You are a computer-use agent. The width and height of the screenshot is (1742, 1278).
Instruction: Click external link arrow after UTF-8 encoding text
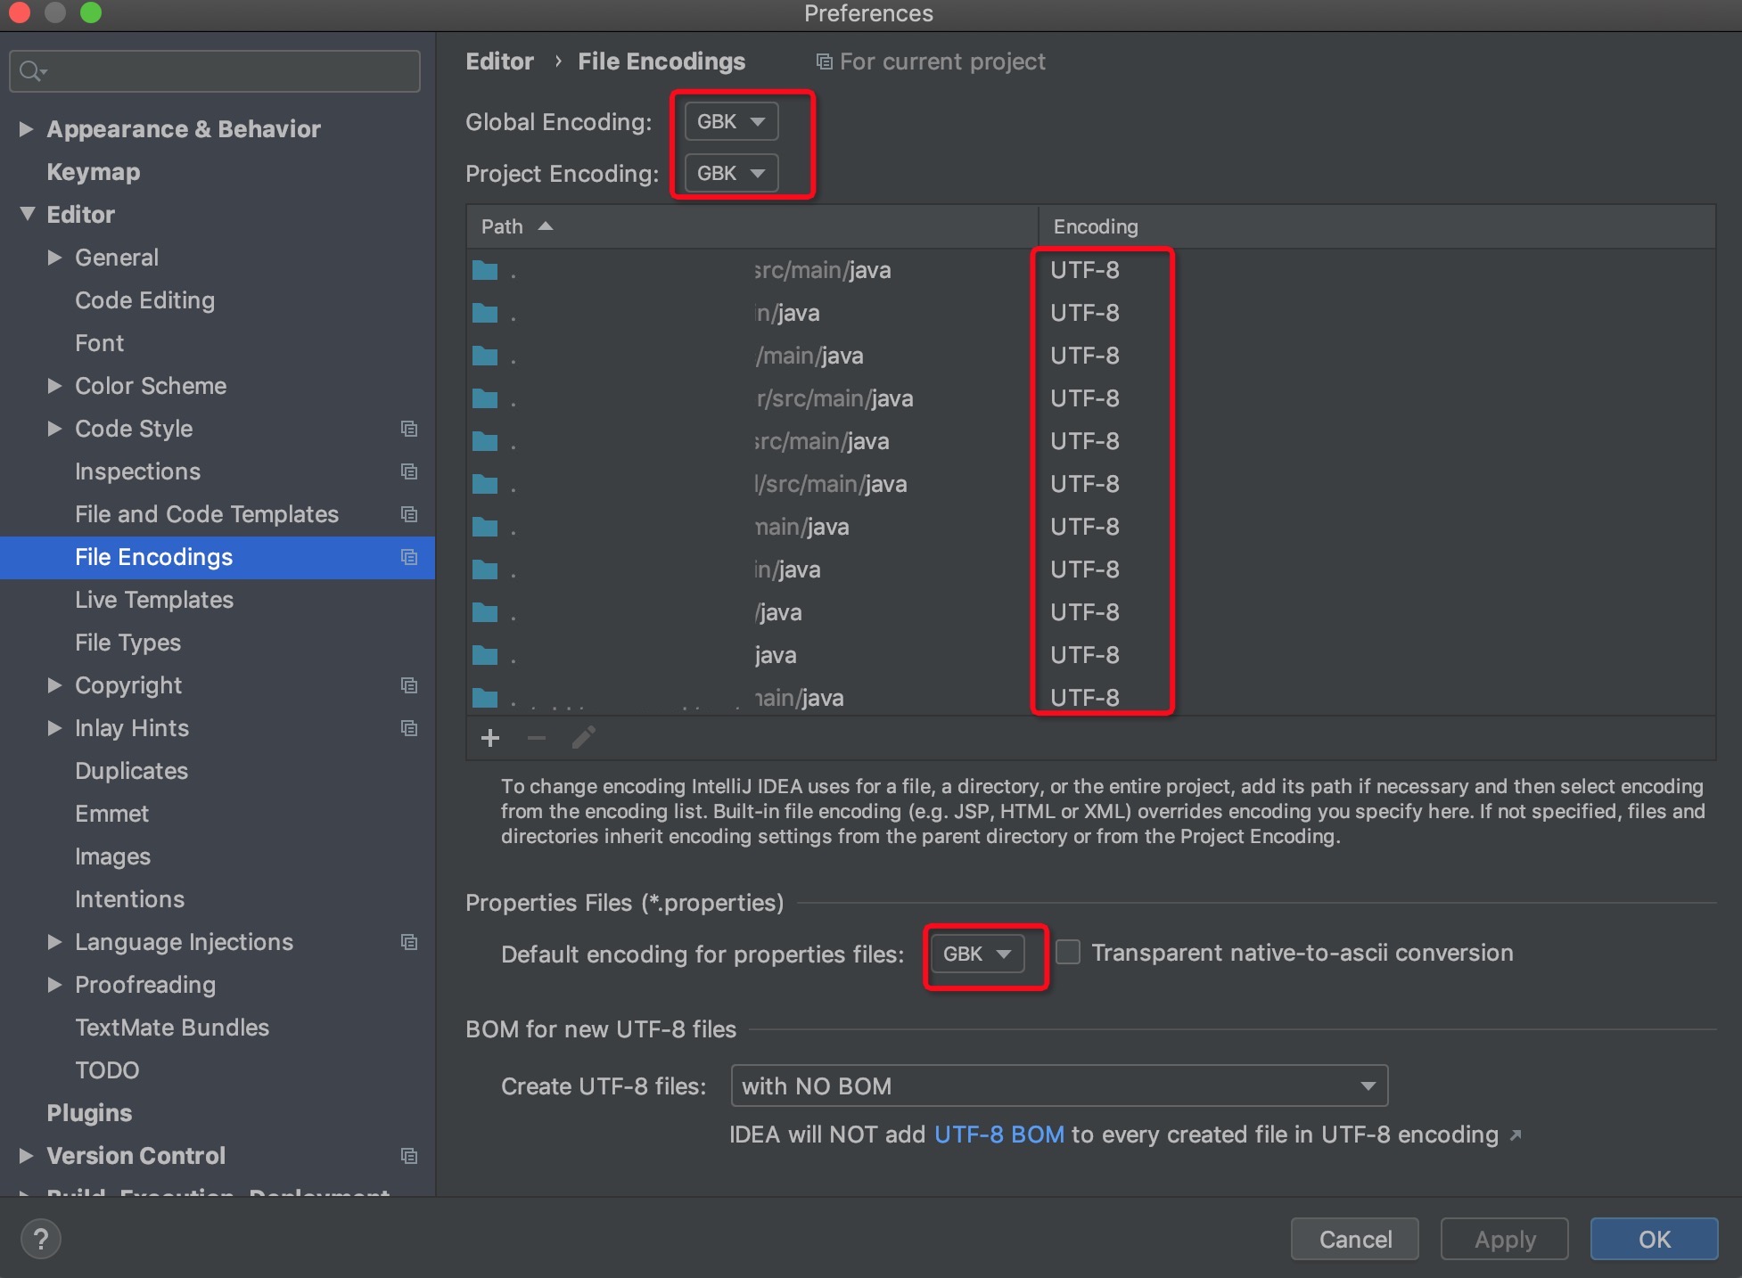1516,1135
